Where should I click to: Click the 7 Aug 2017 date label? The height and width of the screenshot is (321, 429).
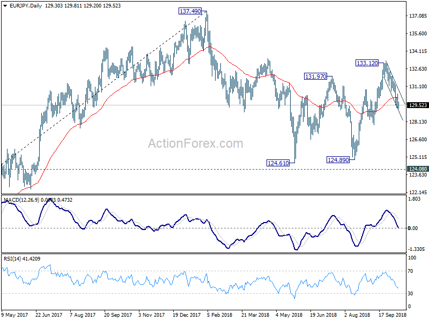[83, 315]
